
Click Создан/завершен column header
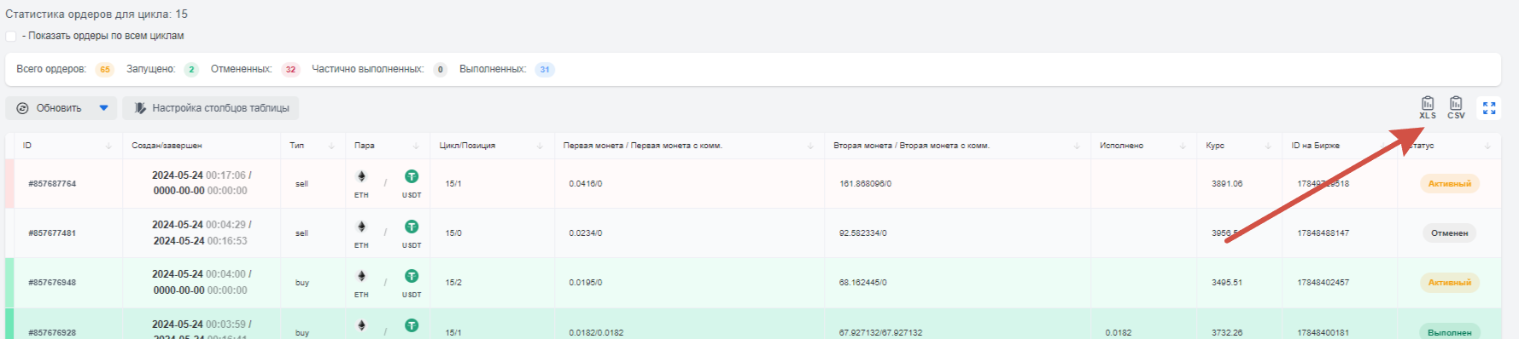pyautogui.click(x=167, y=146)
